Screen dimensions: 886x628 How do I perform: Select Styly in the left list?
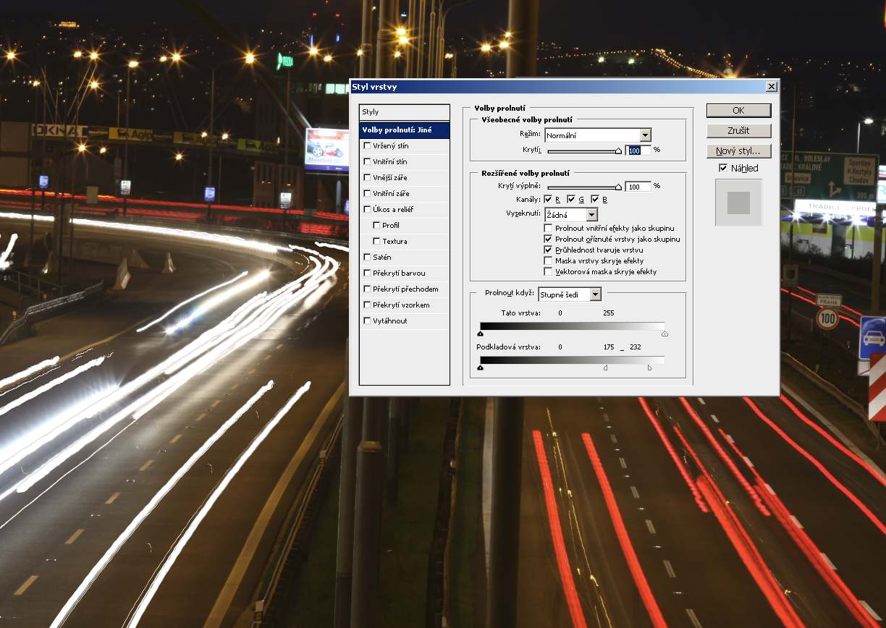click(404, 112)
